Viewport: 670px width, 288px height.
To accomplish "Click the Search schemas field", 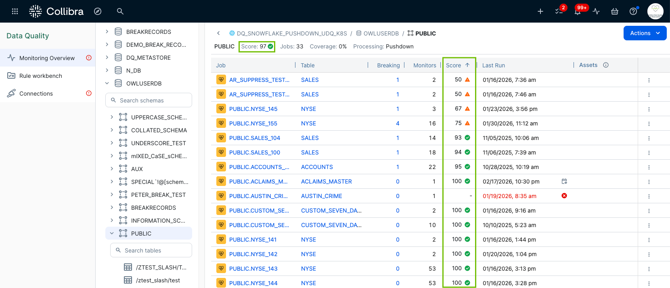I will (x=149, y=100).
